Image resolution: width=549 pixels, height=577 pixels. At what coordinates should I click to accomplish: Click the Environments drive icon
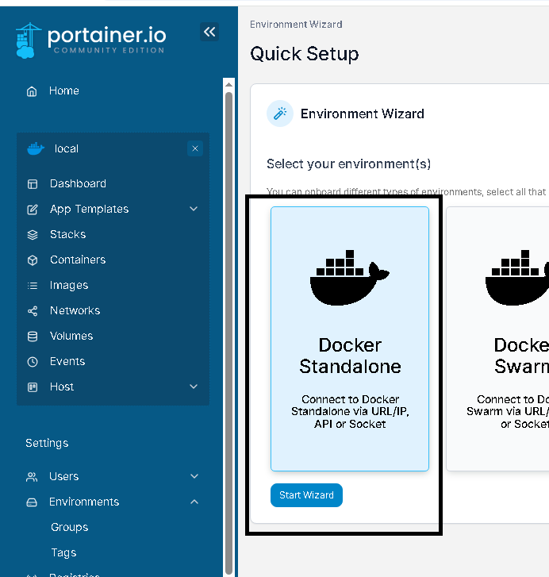click(x=32, y=502)
